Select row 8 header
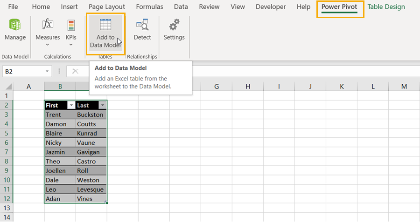420x222 pixels. pyautogui.click(x=7, y=161)
